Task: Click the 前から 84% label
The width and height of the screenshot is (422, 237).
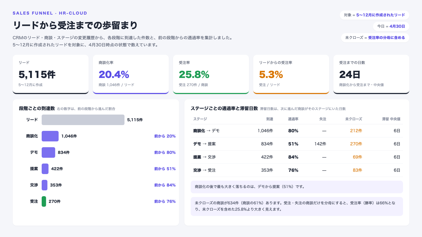Action: (165, 185)
